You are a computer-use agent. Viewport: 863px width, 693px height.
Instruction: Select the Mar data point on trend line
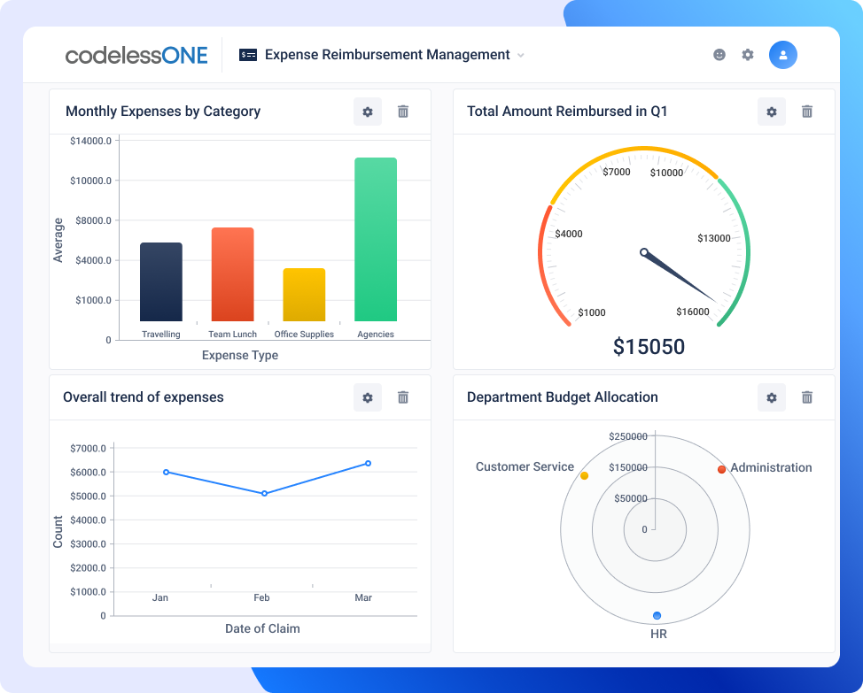[369, 463]
